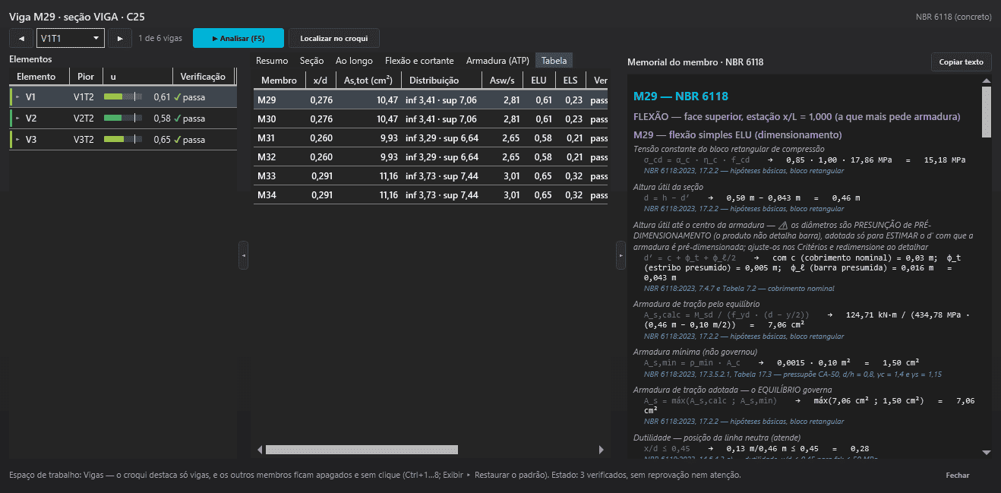
Task: Go to next beam with right arrow
Action: pos(119,38)
